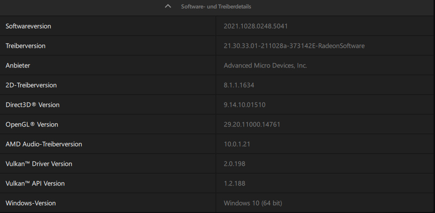Click the Vulkan driver value 2.0.198

click(x=235, y=164)
